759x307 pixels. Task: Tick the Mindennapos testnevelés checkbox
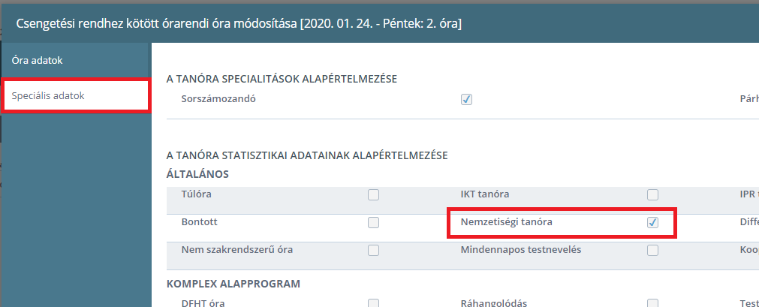pos(652,251)
